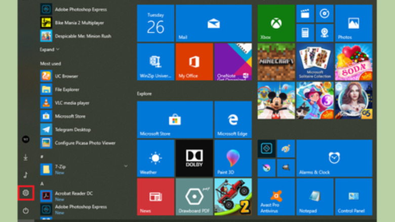395x222 pixels.
Task: Click the # letter group header
Action: click(x=42, y=157)
